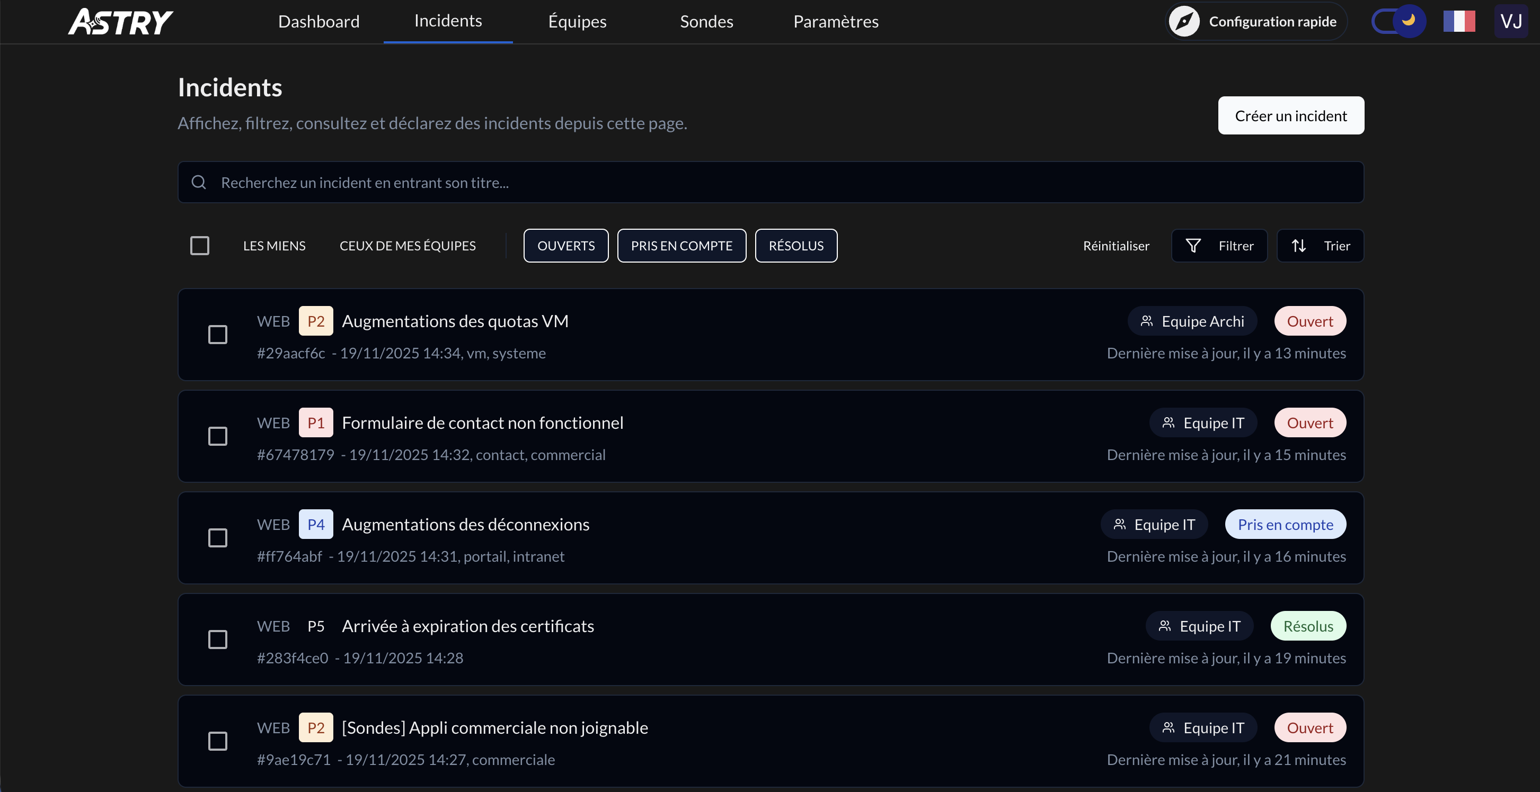Go to the Dashboard tab
Viewport: 1540px width, 792px height.
(318, 22)
